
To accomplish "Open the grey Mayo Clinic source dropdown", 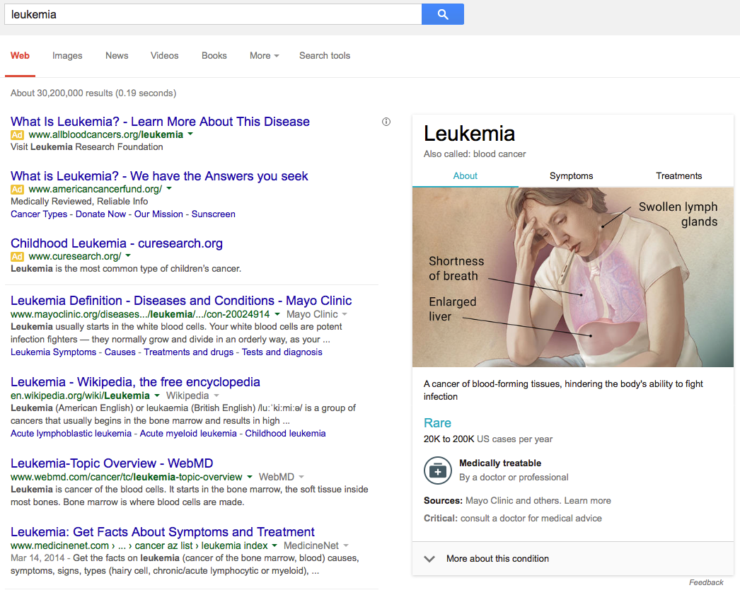I will point(317,314).
